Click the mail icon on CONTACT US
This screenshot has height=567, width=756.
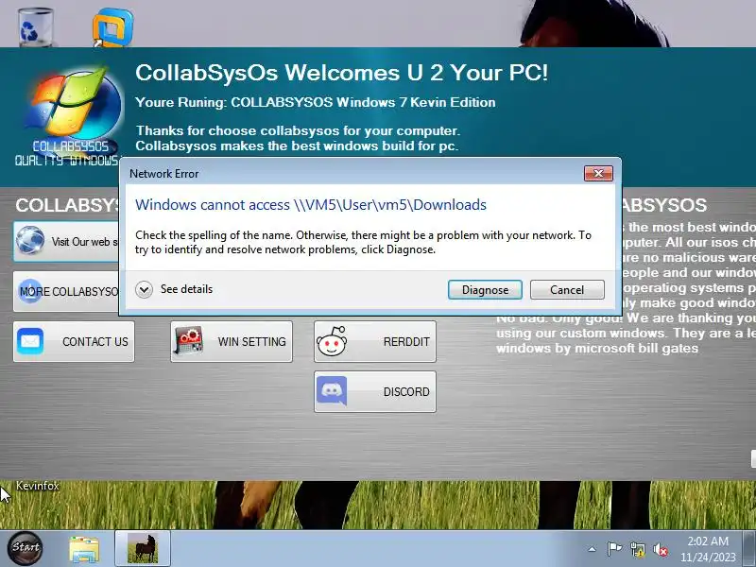click(30, 341)
